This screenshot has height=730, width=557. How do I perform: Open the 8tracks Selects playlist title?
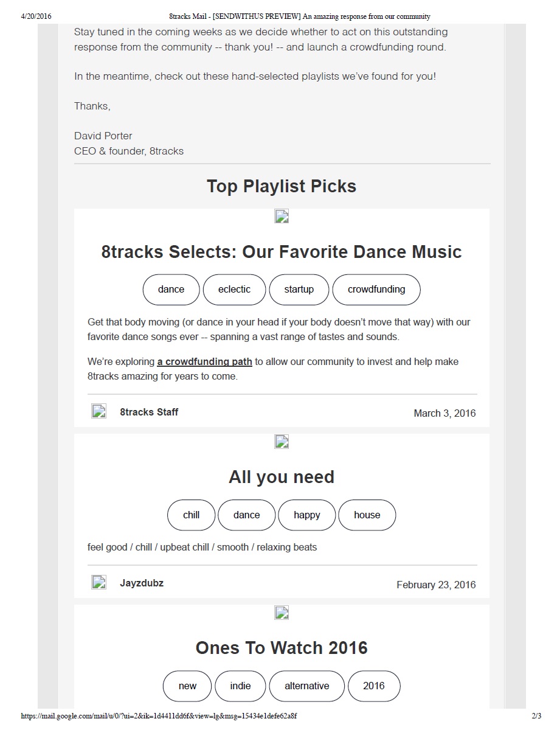(x=282, y=252)
